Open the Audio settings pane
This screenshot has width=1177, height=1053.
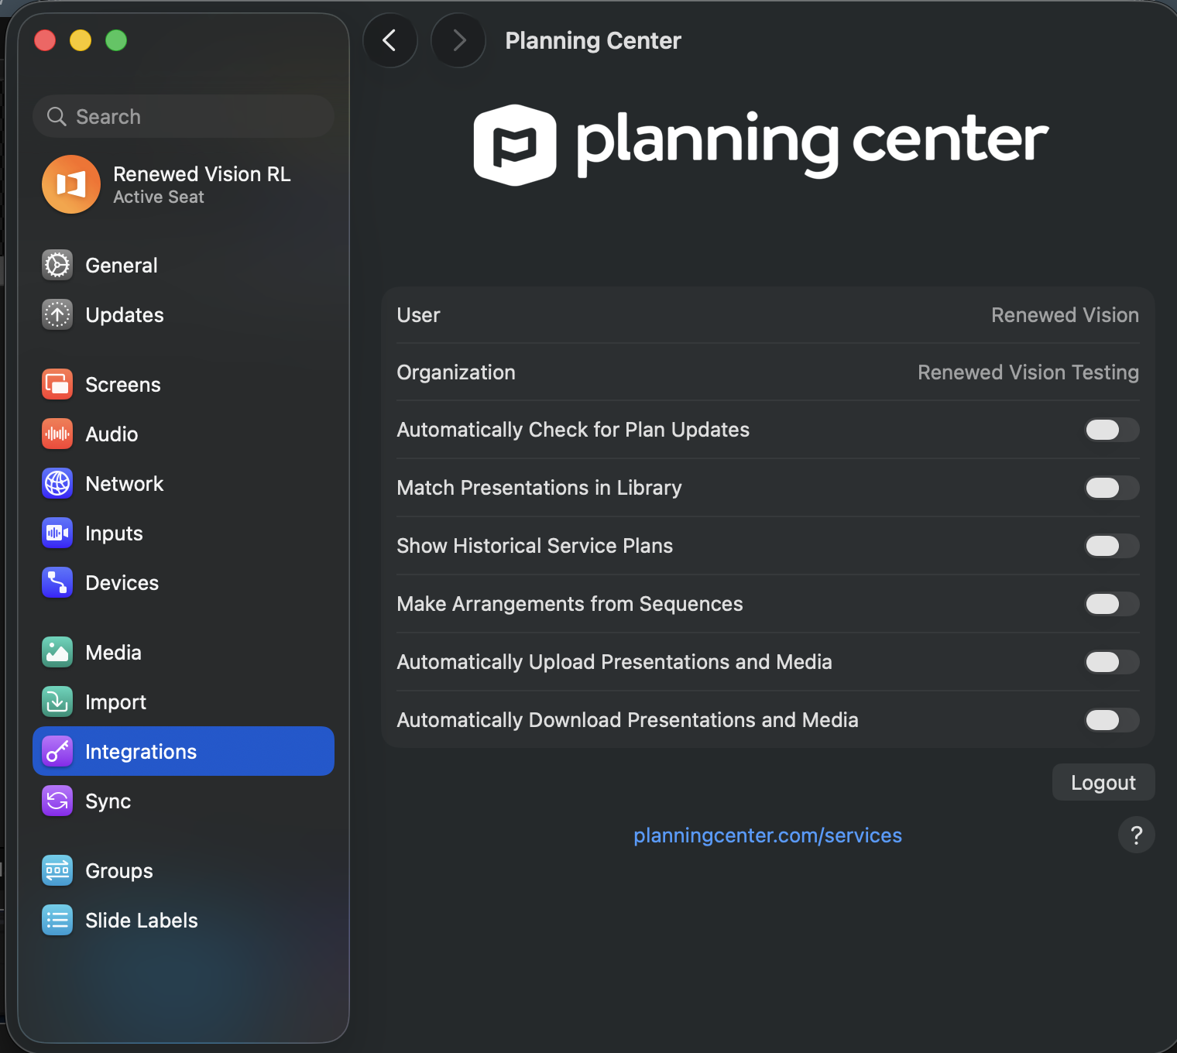184,434
